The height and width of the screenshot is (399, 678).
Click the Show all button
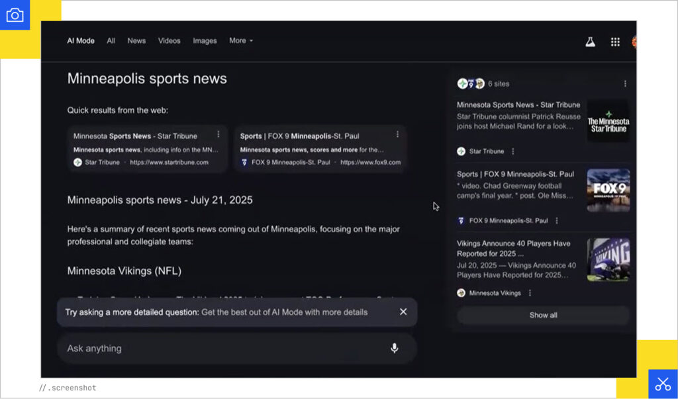(x=542, y=316)
